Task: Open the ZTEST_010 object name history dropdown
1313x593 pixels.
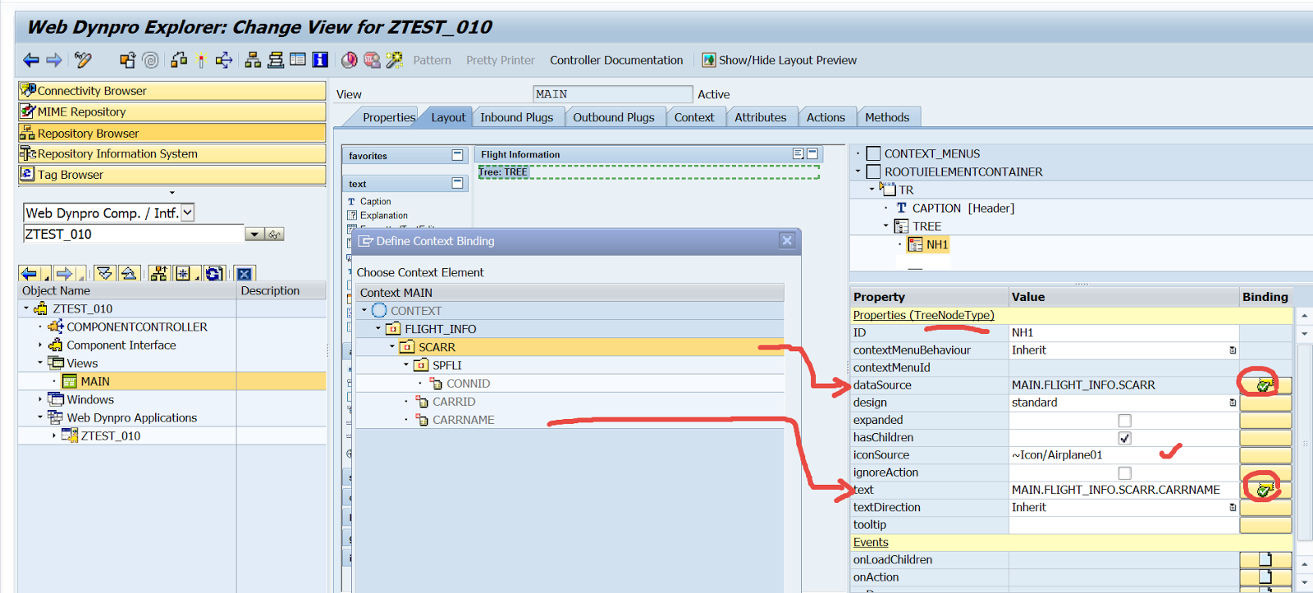Action: [254, 235]
